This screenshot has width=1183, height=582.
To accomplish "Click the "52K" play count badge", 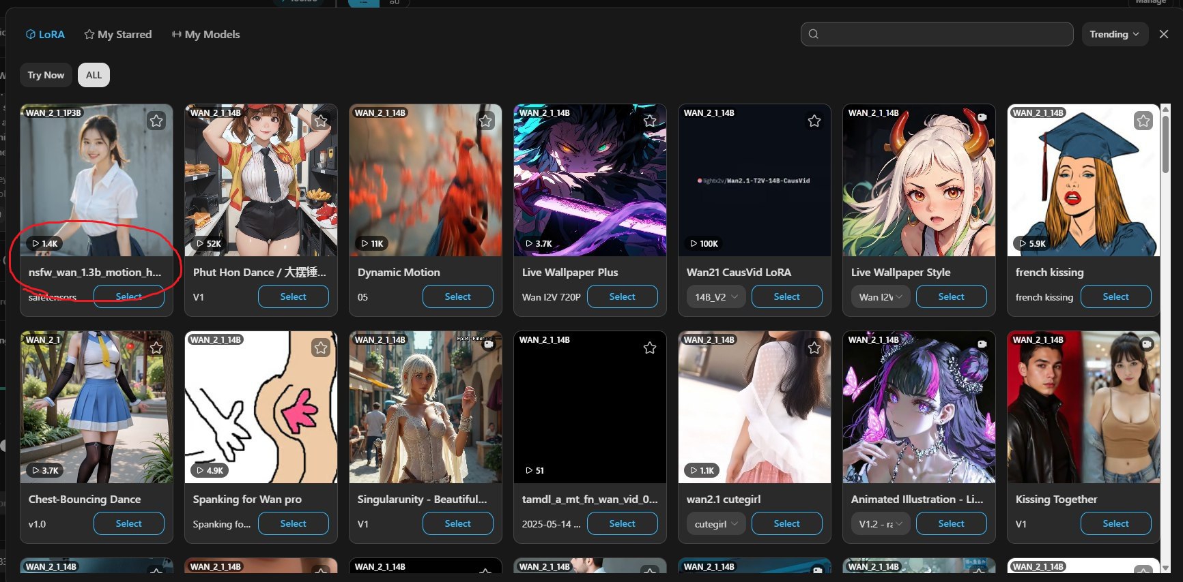I will click(x=209, y=243).
